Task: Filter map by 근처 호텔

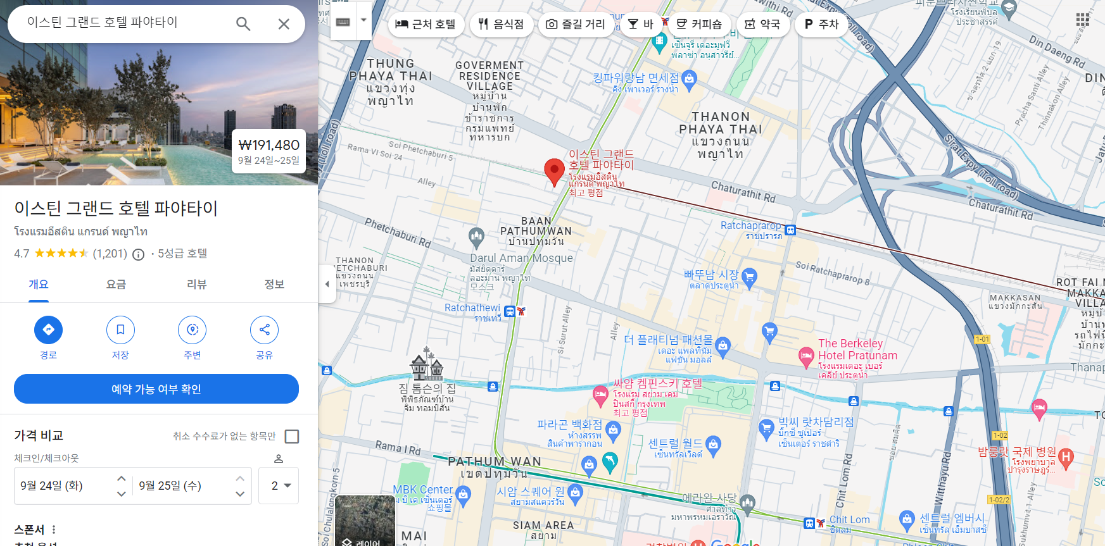Action: point(426,24)
